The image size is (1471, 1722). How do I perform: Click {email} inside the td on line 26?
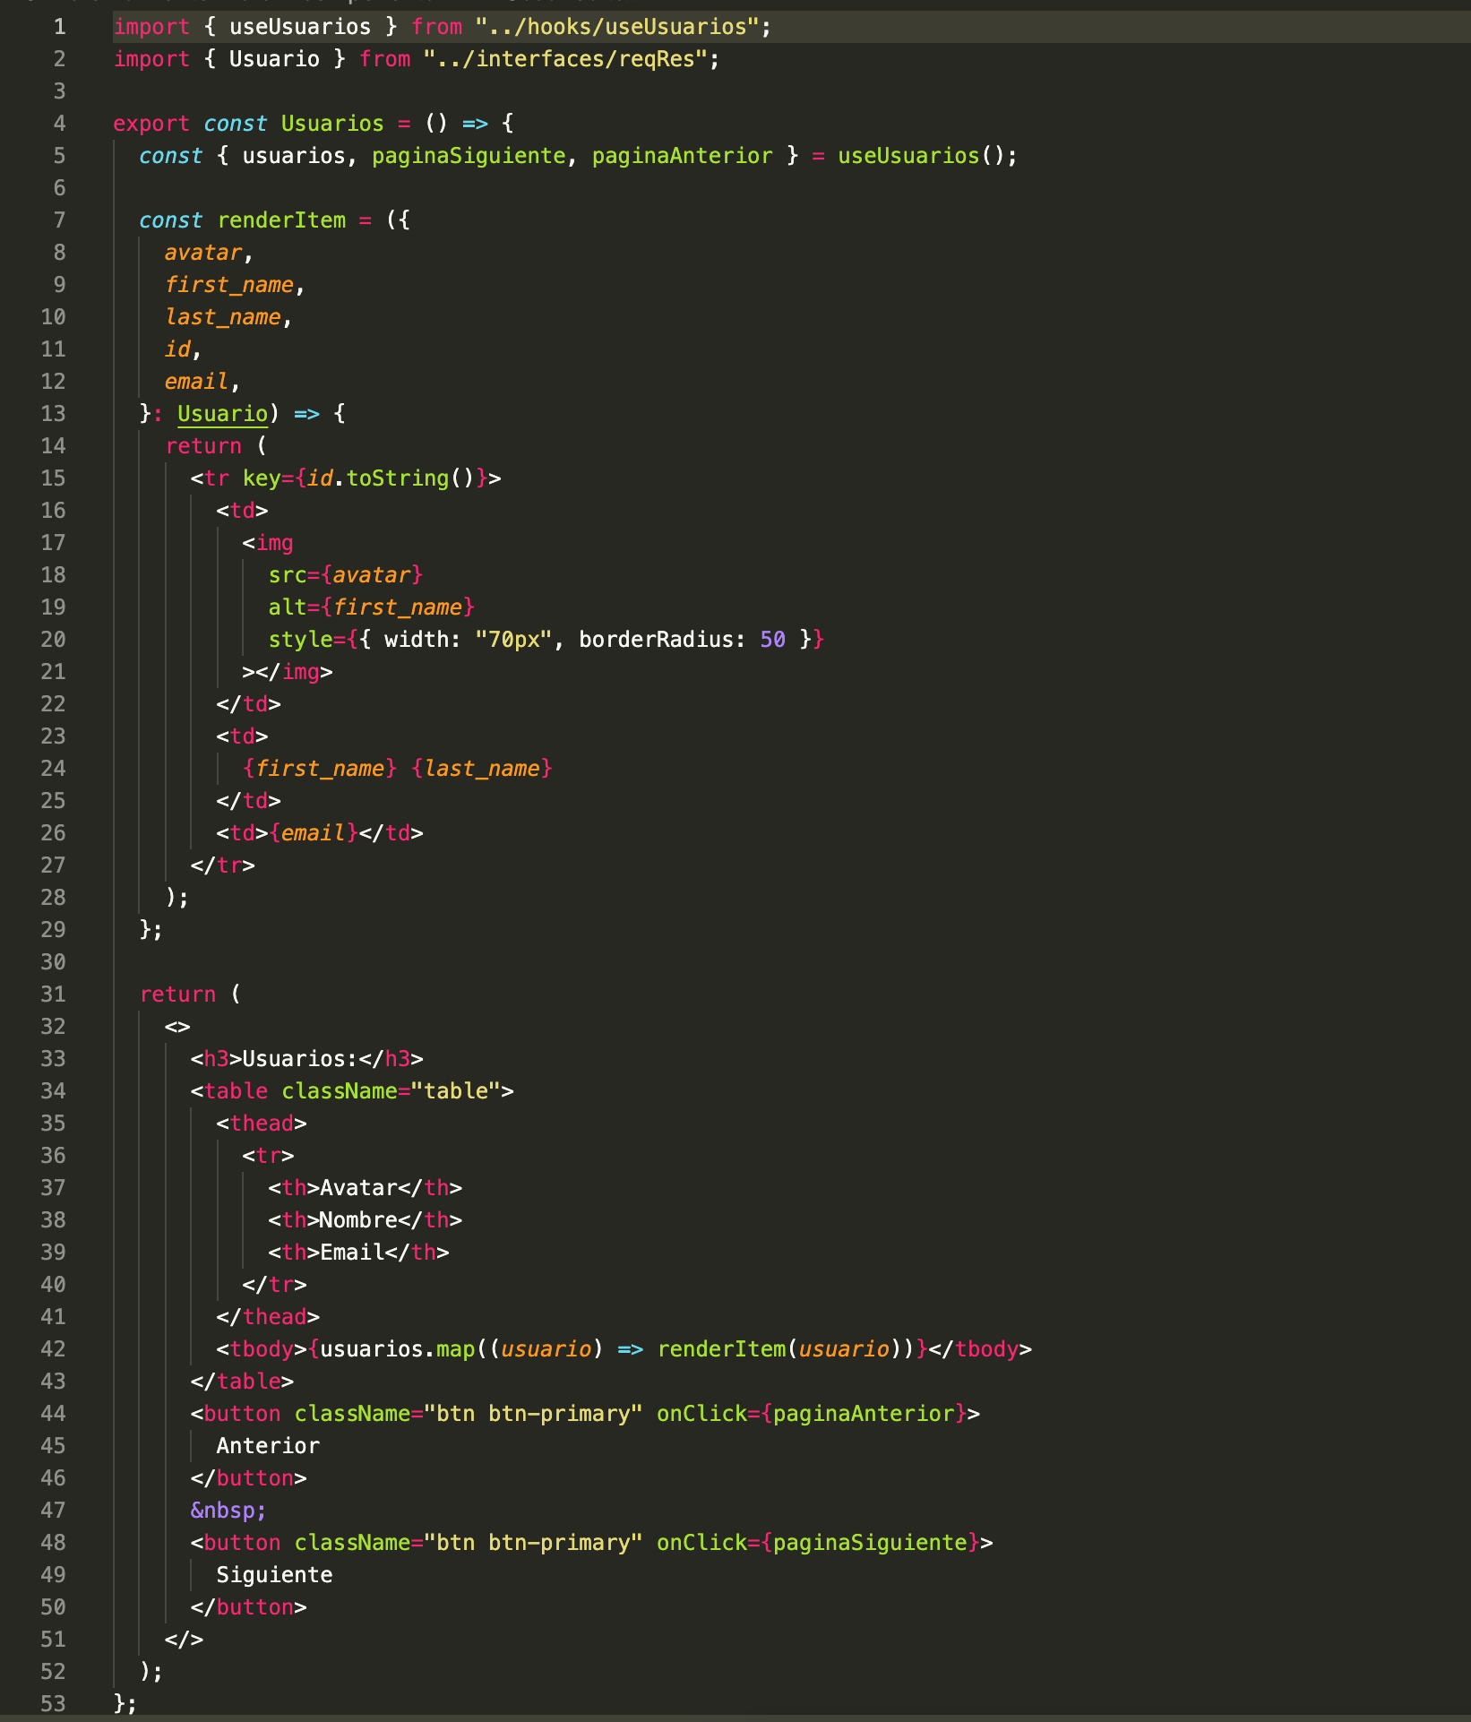314,833
